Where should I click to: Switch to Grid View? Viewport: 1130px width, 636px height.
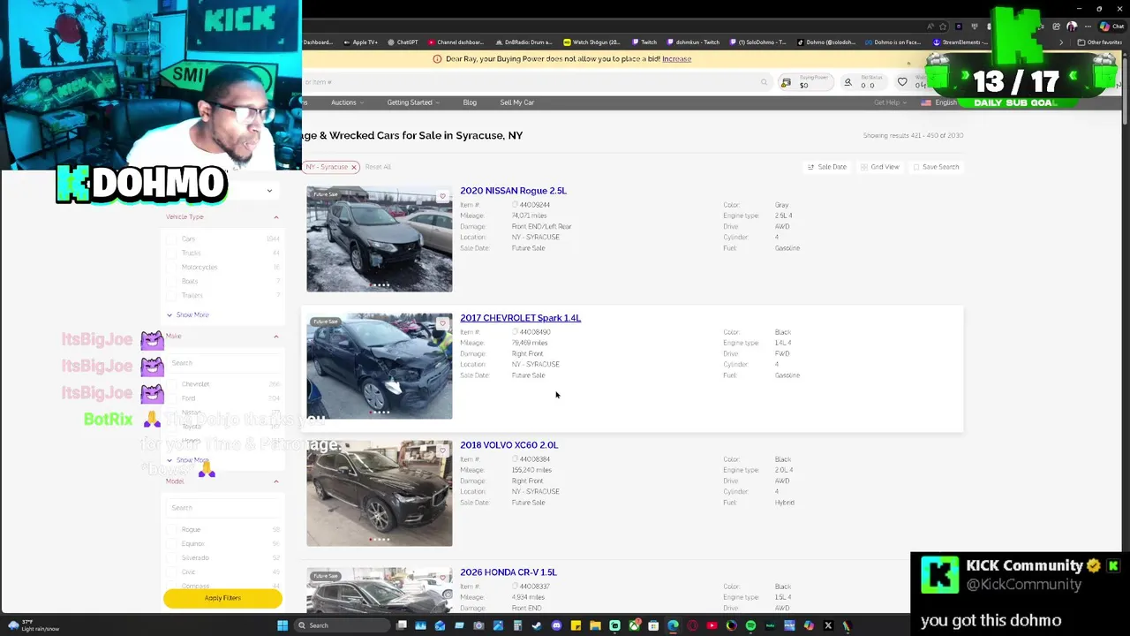(879, 167)
